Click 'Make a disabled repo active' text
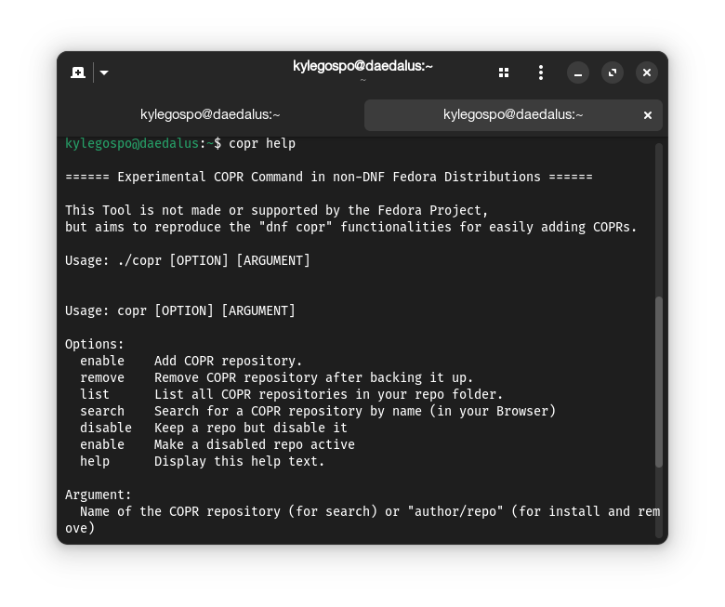Image resolution: width=725 pixels, height=607 pixels. 255,444
